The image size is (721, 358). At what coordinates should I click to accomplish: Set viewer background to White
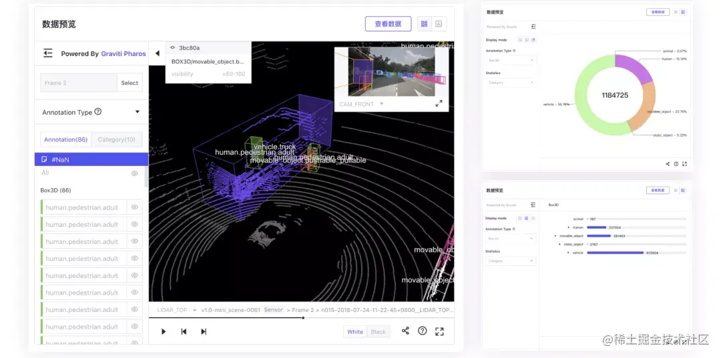click(355, 332)
